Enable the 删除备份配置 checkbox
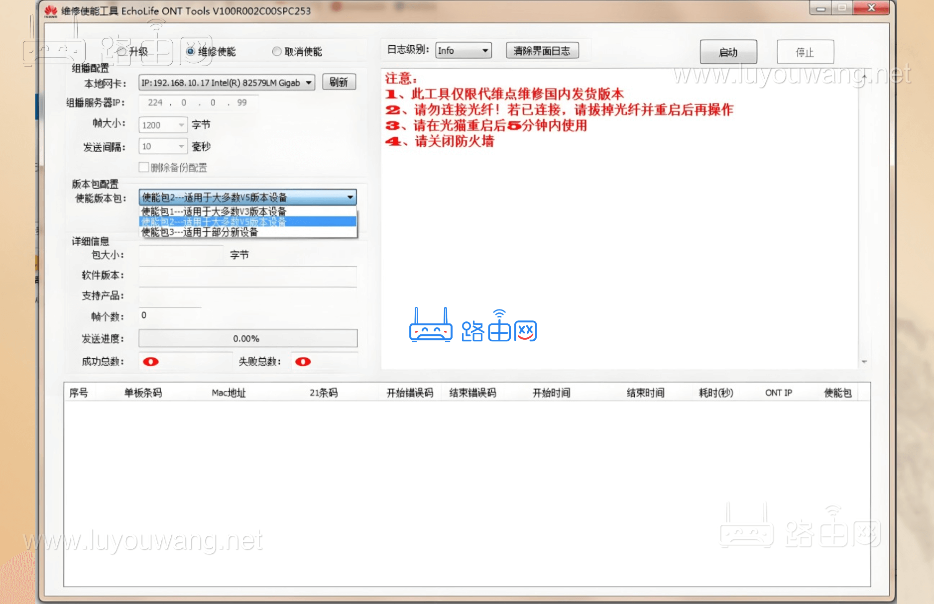The height and width of the screenshot is (604, 934). point(143,167)
